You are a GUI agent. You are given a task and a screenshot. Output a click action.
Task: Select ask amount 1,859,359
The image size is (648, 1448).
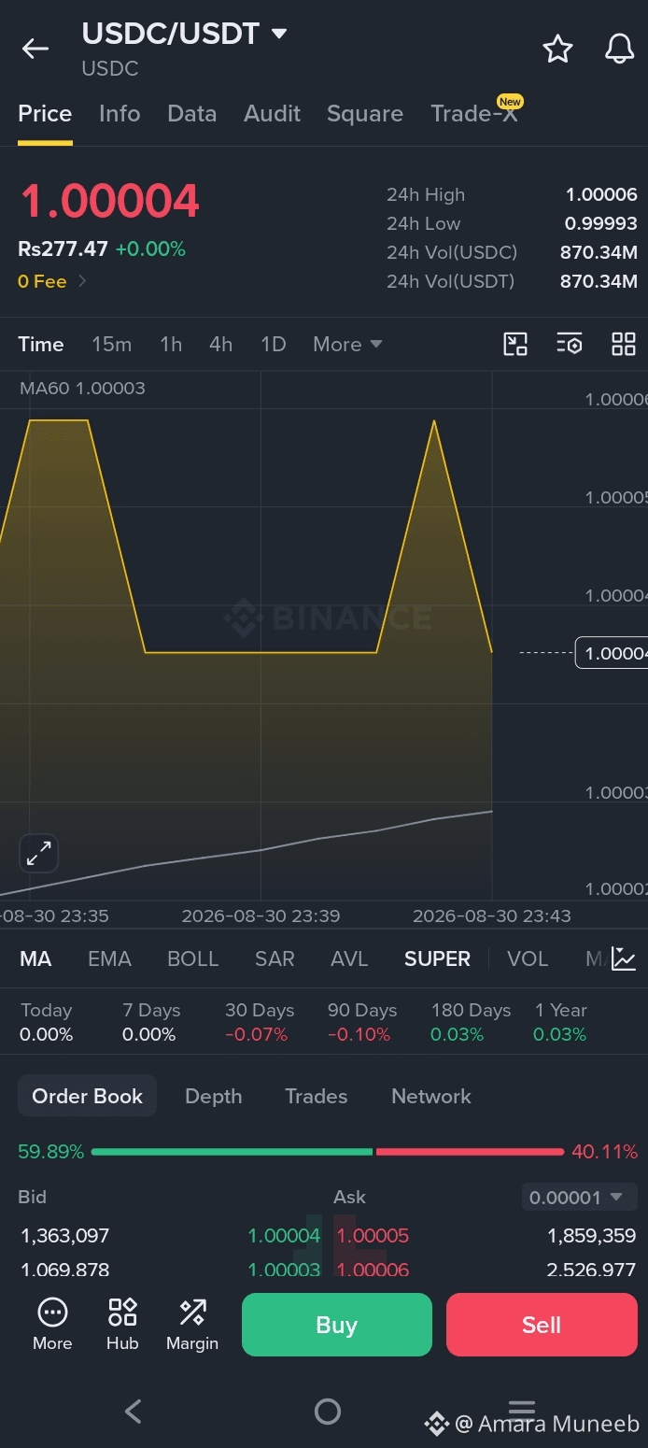[592, 1235]
